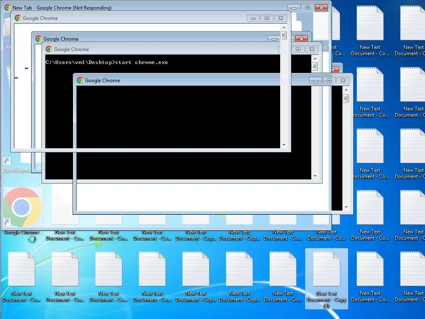Minimize the blank black Google Chrome window

(x=315, y=80)
